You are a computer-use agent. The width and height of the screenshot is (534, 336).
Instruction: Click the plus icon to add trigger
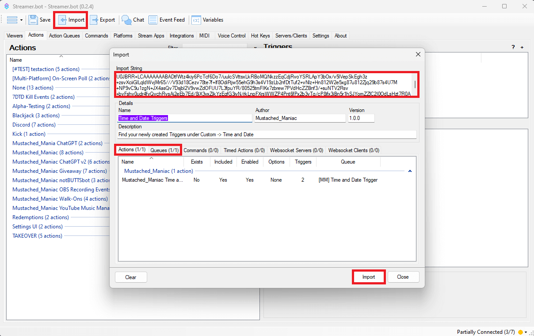522,47
